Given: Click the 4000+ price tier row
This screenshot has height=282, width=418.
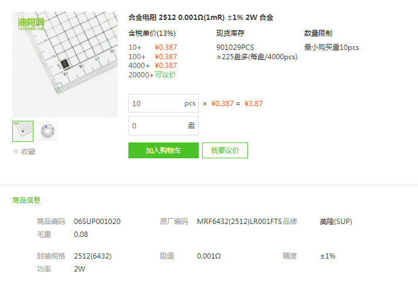Looking at the screenshot, I should 152,66.
